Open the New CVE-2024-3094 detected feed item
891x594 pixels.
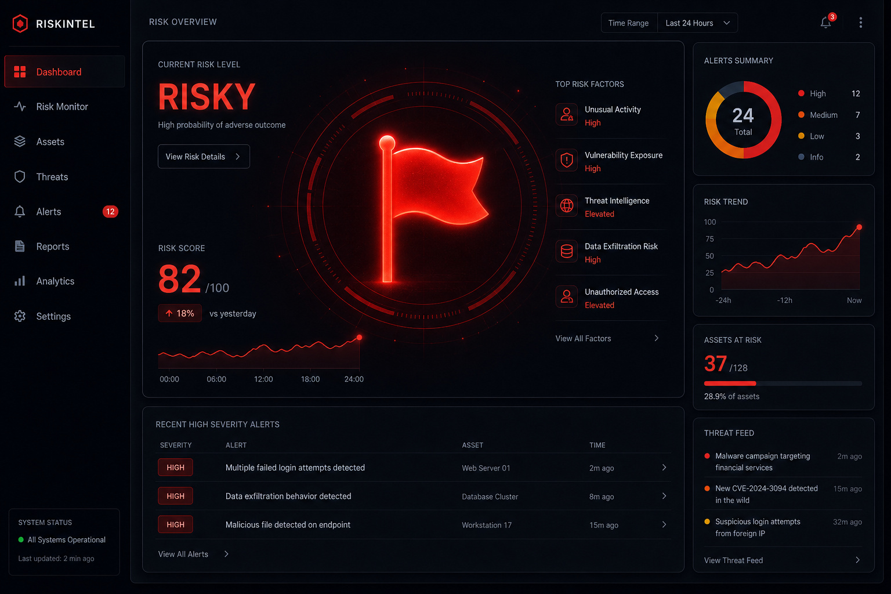coord(783,494)
